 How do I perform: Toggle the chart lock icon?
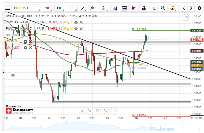144,8
